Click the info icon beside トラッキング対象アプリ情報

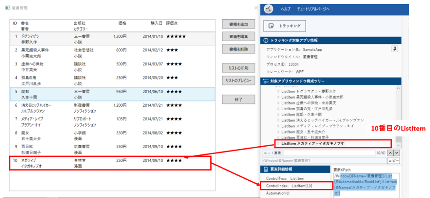tap(265, 40)
